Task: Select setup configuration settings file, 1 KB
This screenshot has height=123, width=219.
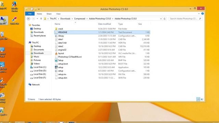Action: click(102, 71)
